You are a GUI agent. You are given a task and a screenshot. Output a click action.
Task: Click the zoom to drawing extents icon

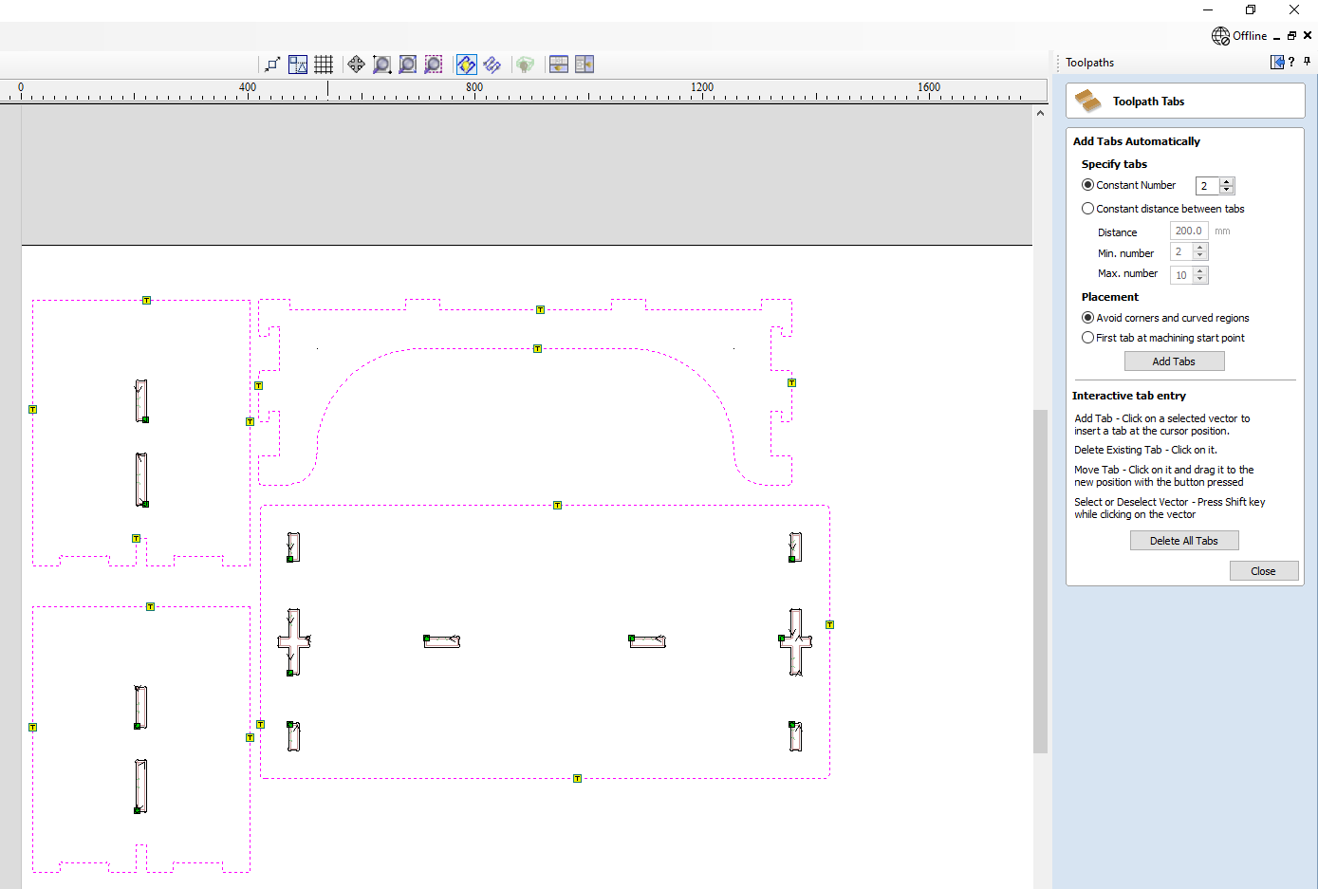point(407,65)
